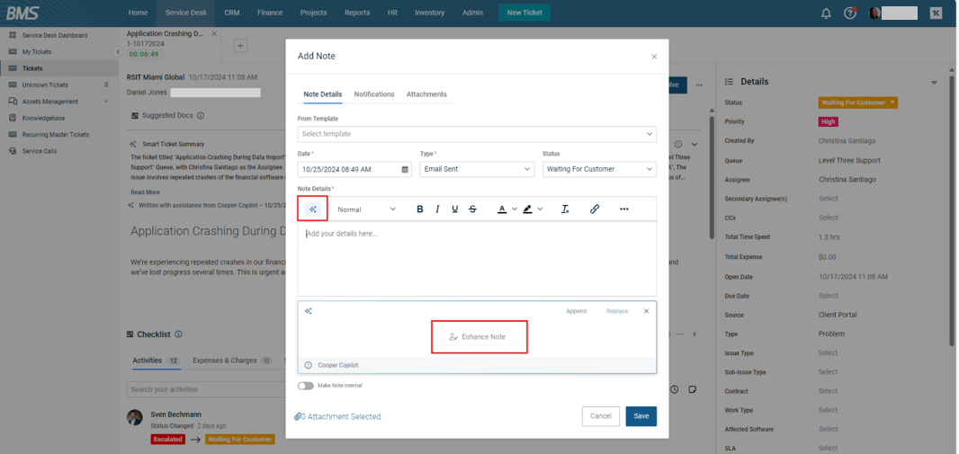Open the Type dropdown showing Email Sent

pos(477,169)
